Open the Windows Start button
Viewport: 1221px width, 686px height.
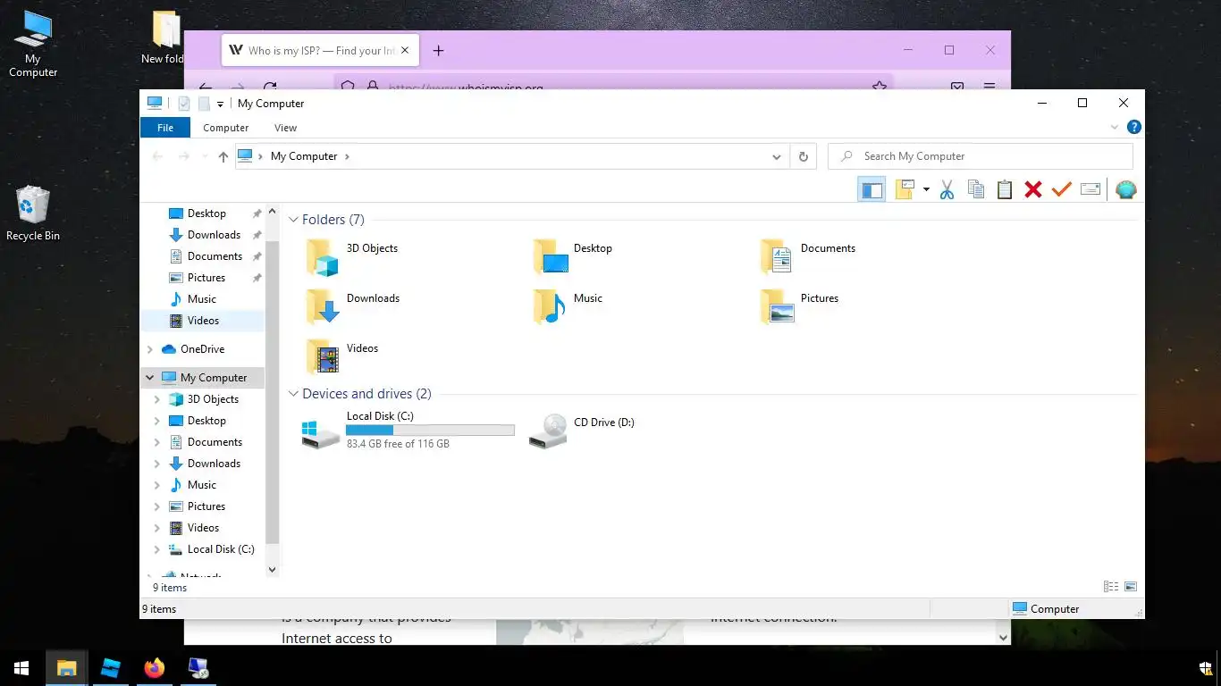pos(21,668)
